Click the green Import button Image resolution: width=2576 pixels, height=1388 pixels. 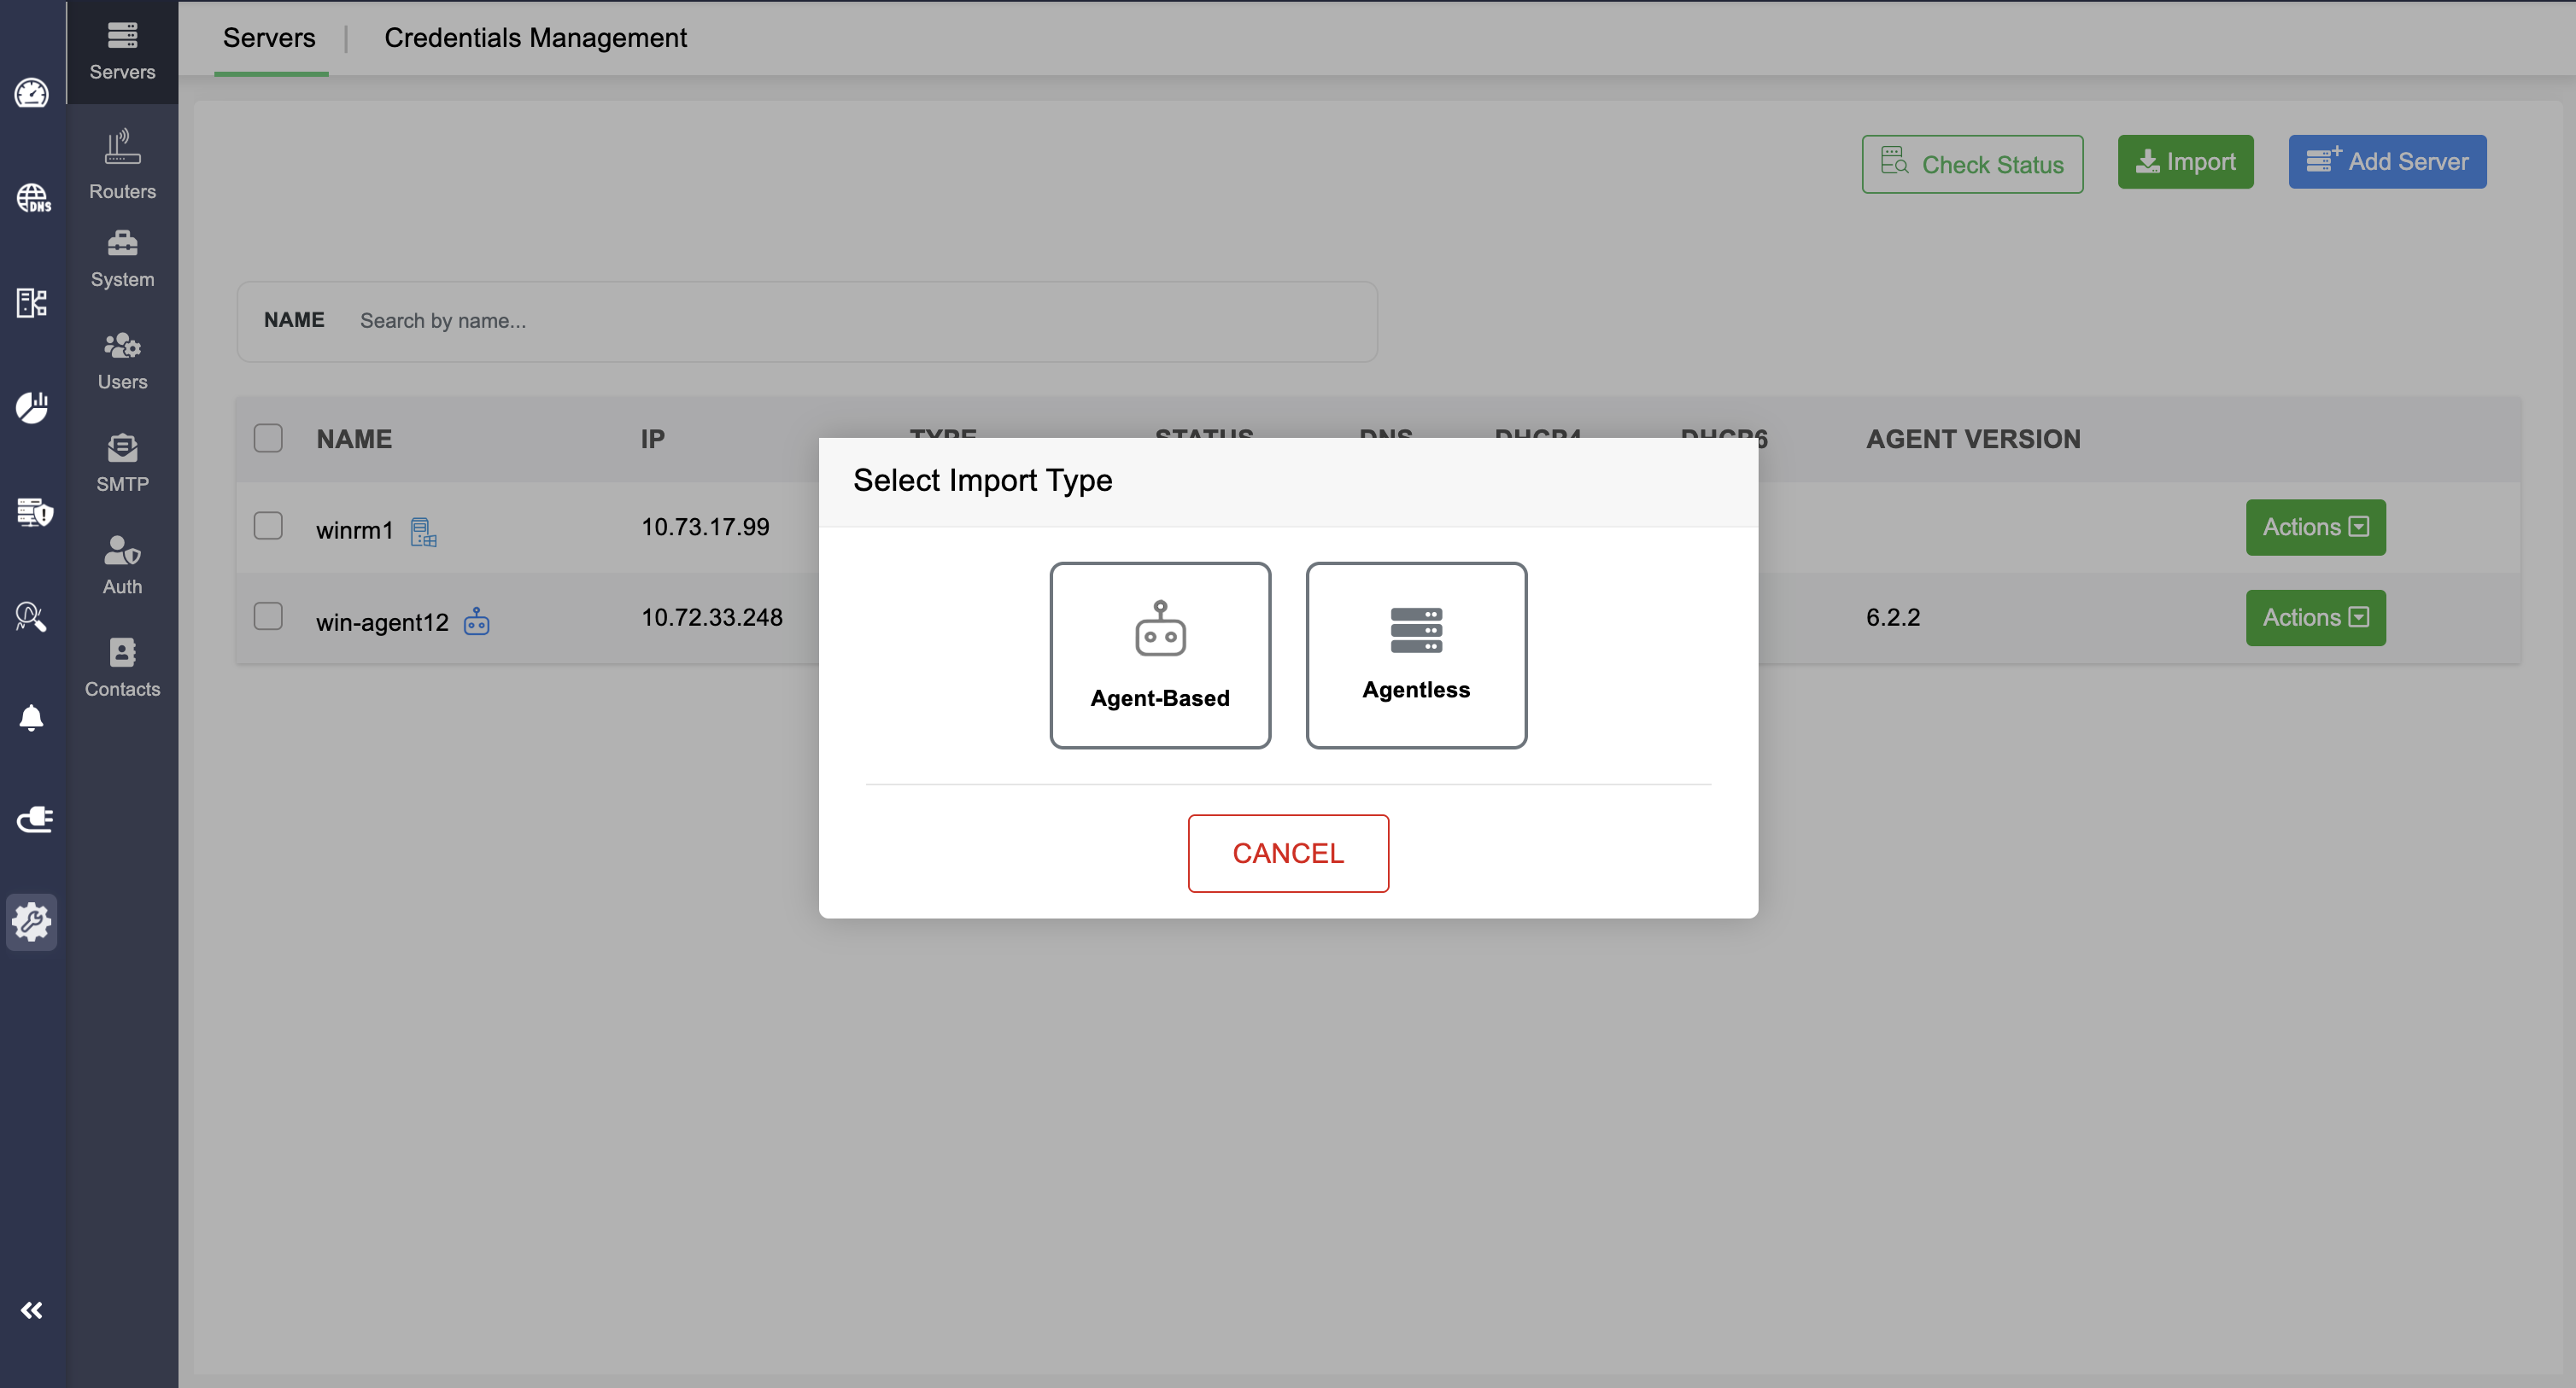pos(2185,162)
